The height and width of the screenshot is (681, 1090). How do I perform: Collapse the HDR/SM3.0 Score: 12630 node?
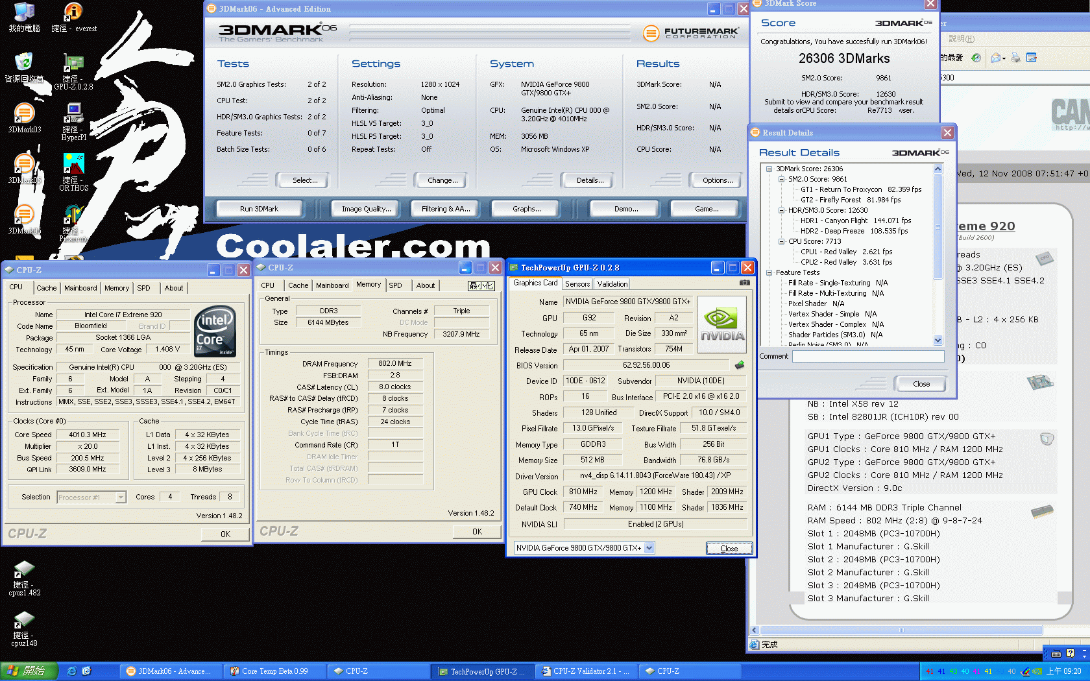781,210
